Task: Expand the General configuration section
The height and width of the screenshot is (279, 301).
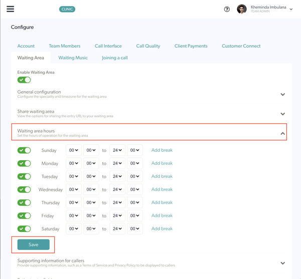Action: pos(282,94)
